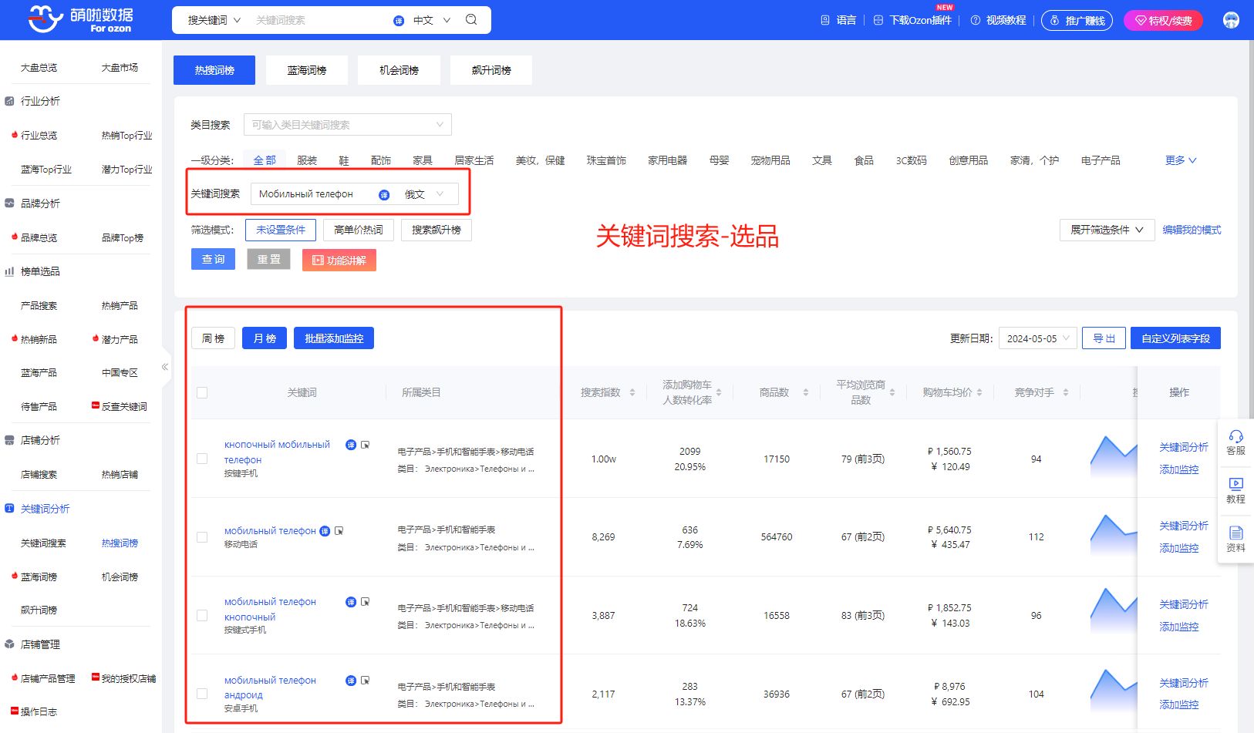The image size is (1254, 733).
Task: Click 推广赚钱 button in top bar
Action: pos(1077,21)
